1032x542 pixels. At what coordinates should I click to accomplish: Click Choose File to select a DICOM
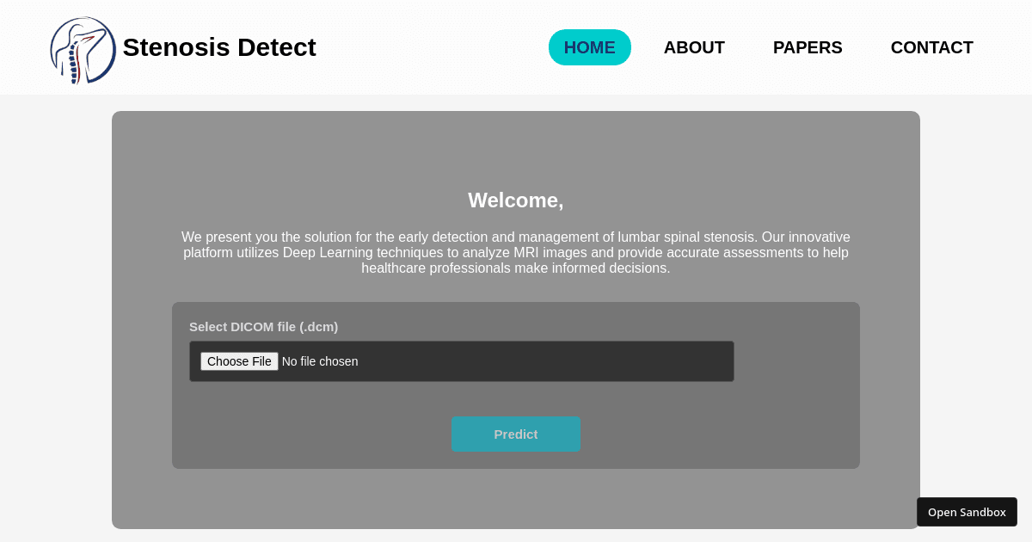click(x=239, y=360)
